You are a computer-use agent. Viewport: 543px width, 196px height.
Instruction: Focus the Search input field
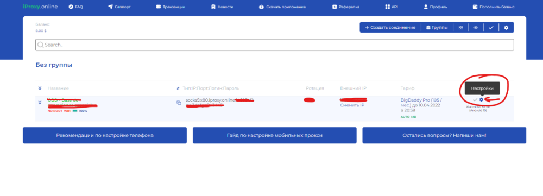click(x=274, y=45)
